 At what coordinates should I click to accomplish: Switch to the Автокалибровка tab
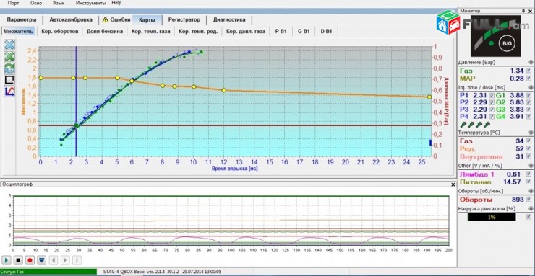click(71, 19)
